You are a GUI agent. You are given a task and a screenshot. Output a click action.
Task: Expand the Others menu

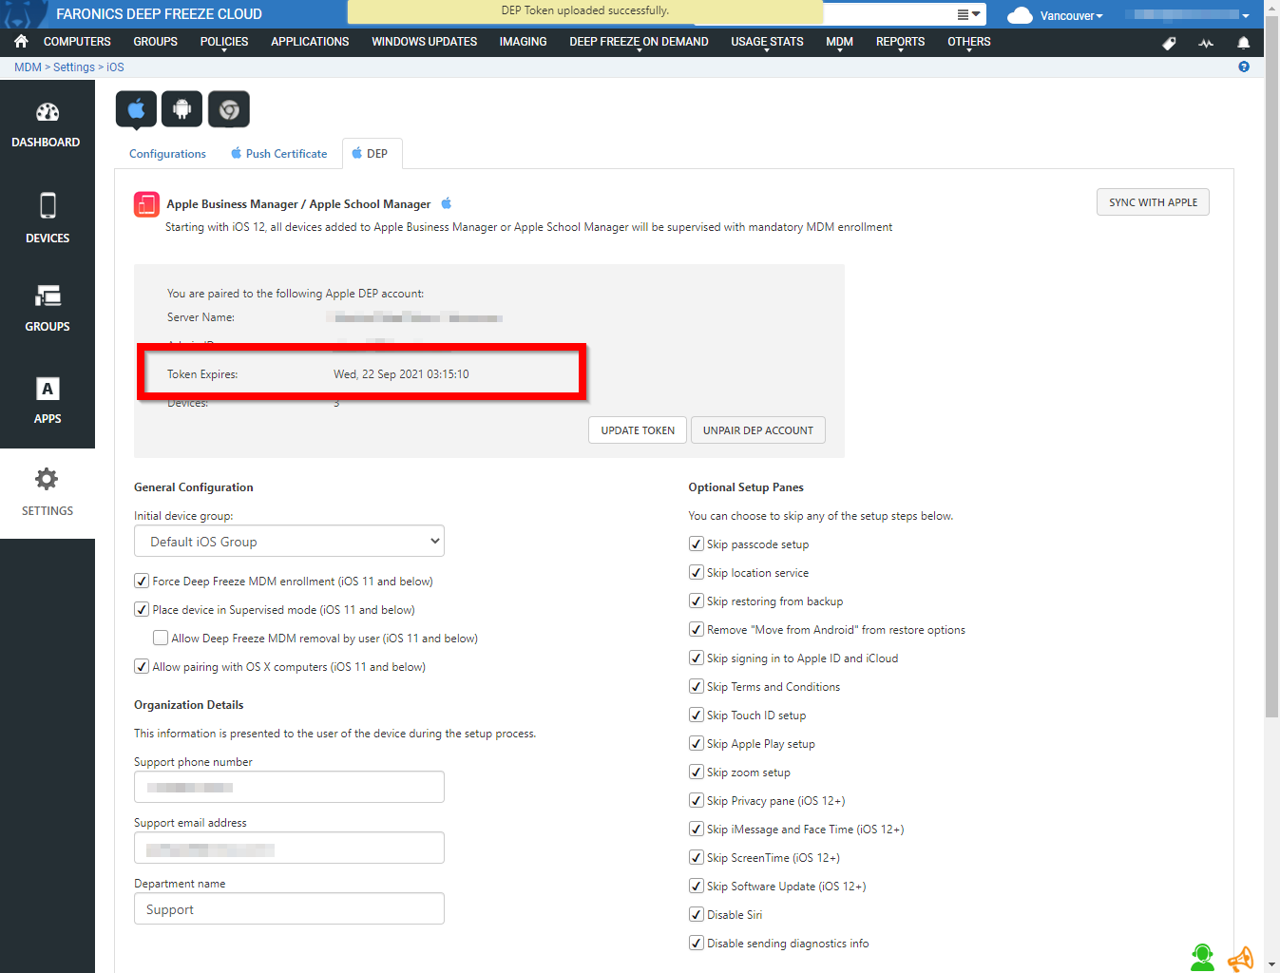968,42
